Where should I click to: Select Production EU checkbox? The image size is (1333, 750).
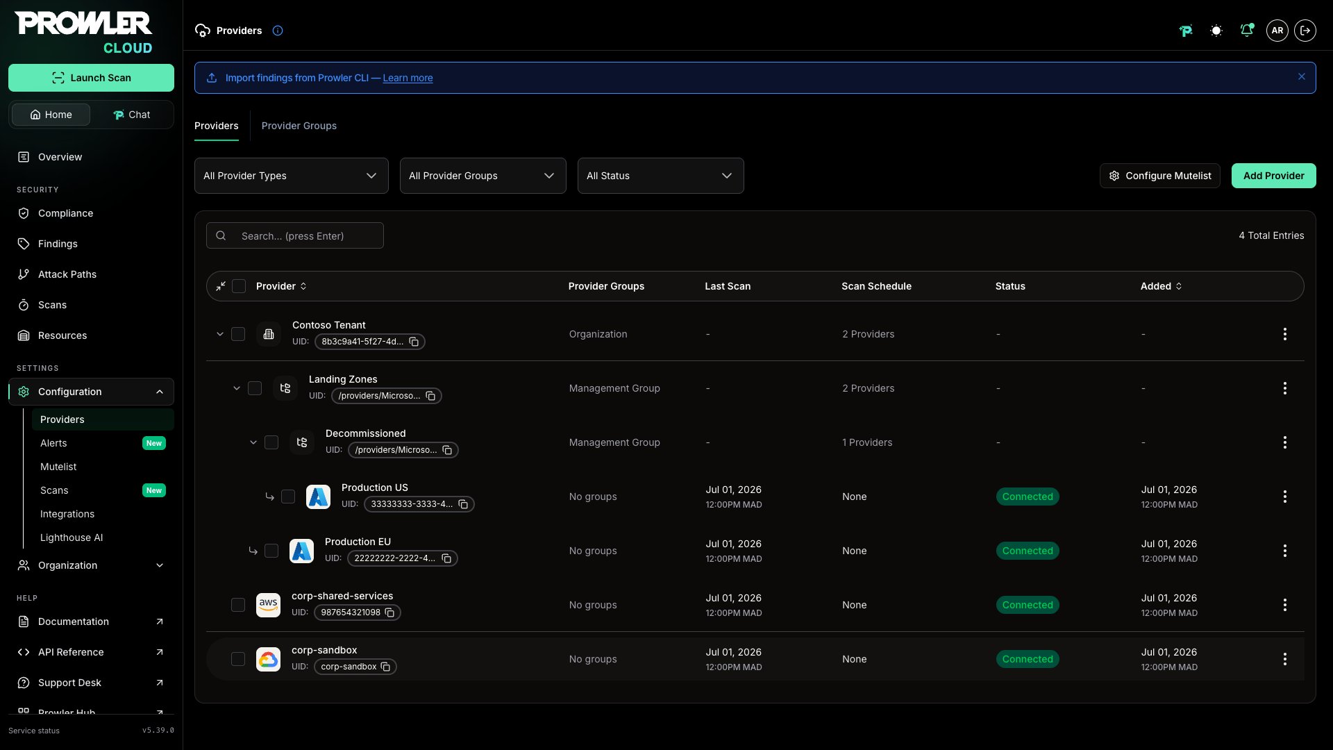click(x=271, y=551)
